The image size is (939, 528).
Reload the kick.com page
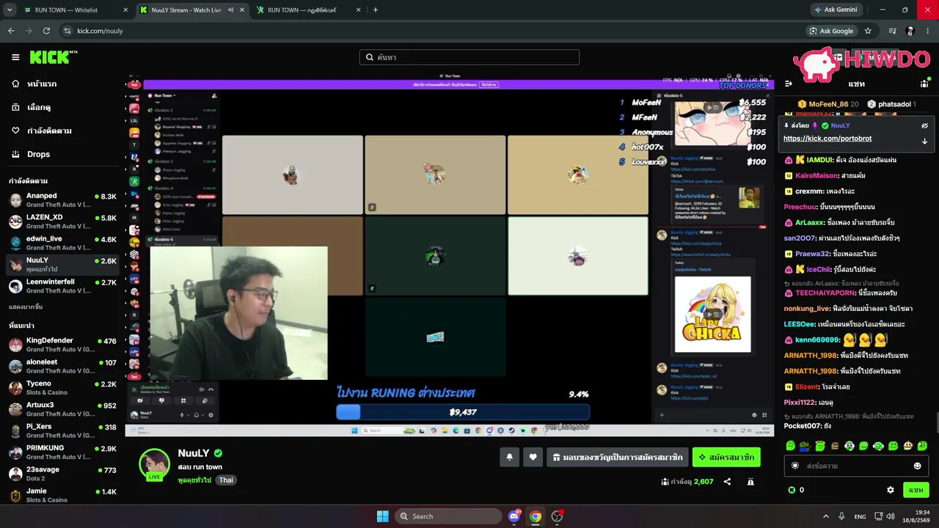click(x=46, y=31)
